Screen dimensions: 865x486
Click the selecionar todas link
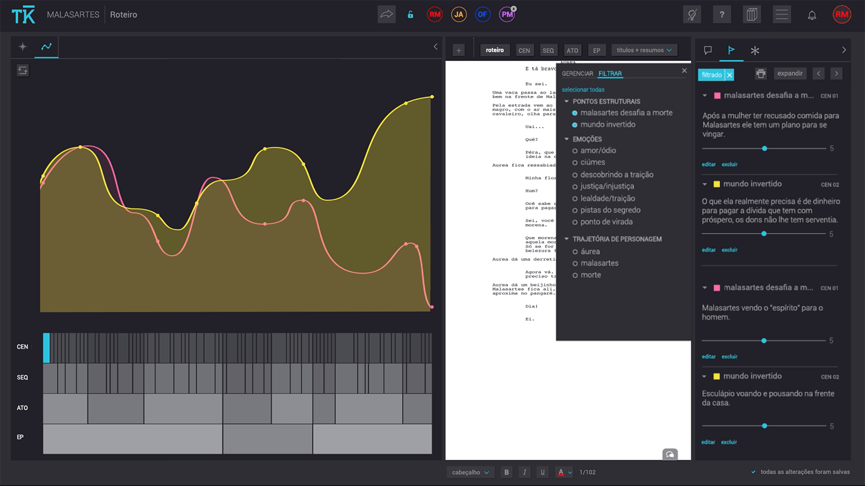click(x=583, y=90)
